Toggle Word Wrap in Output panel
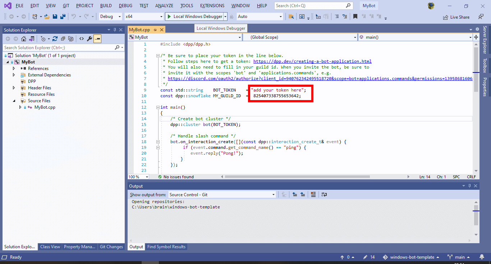 [x=324, y=194]
